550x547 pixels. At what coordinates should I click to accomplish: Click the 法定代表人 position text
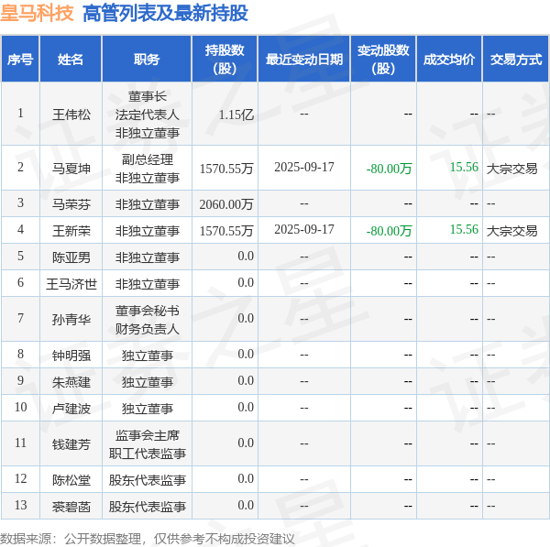(x=148, y=115)
